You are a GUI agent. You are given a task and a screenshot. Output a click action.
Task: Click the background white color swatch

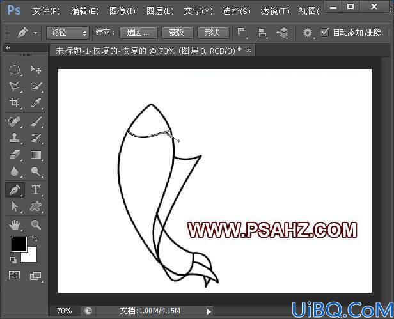point(31,256)
